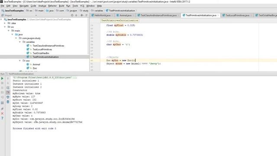Click the up stack trace arrow icon
Screen dimensions: 277x156
(x=8, y=78)
